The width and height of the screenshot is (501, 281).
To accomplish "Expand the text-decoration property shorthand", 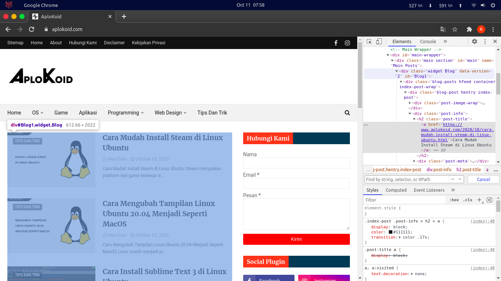I will (x=412, y=274).
